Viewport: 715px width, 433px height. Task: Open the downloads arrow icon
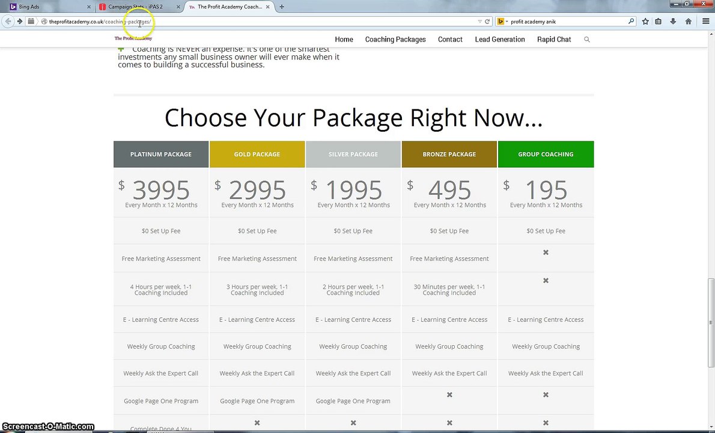pyautogui.click(x=673, y=22)
